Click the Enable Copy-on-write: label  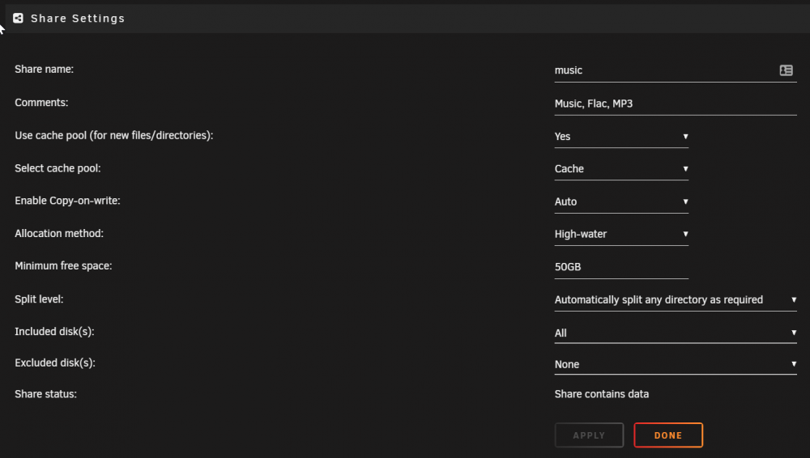point(67,201)
